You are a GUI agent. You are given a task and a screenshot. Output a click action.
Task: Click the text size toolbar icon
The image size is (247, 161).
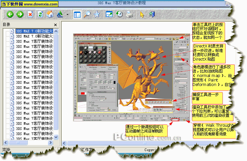tap(60, 14)
